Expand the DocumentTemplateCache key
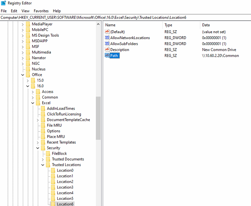251x206 pixels. (x=38, y=120)
